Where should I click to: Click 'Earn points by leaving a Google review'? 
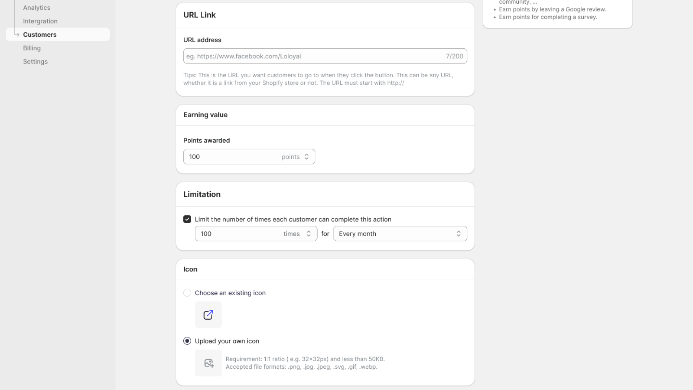click(552, 9)
